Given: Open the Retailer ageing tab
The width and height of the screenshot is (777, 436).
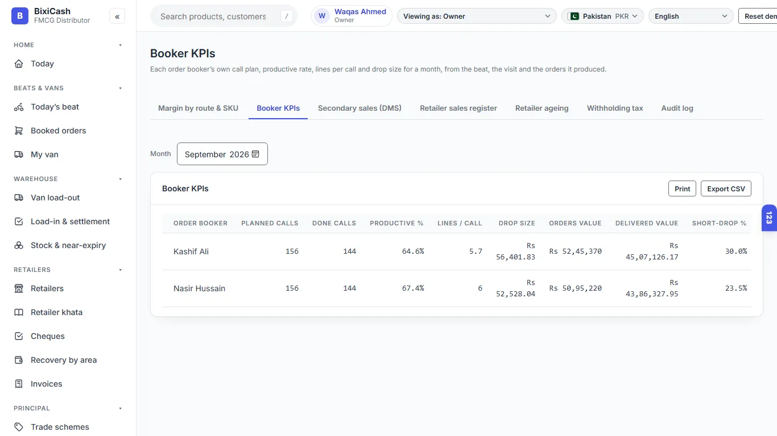Looking at the screenshot, I should [x=542, y=108].
